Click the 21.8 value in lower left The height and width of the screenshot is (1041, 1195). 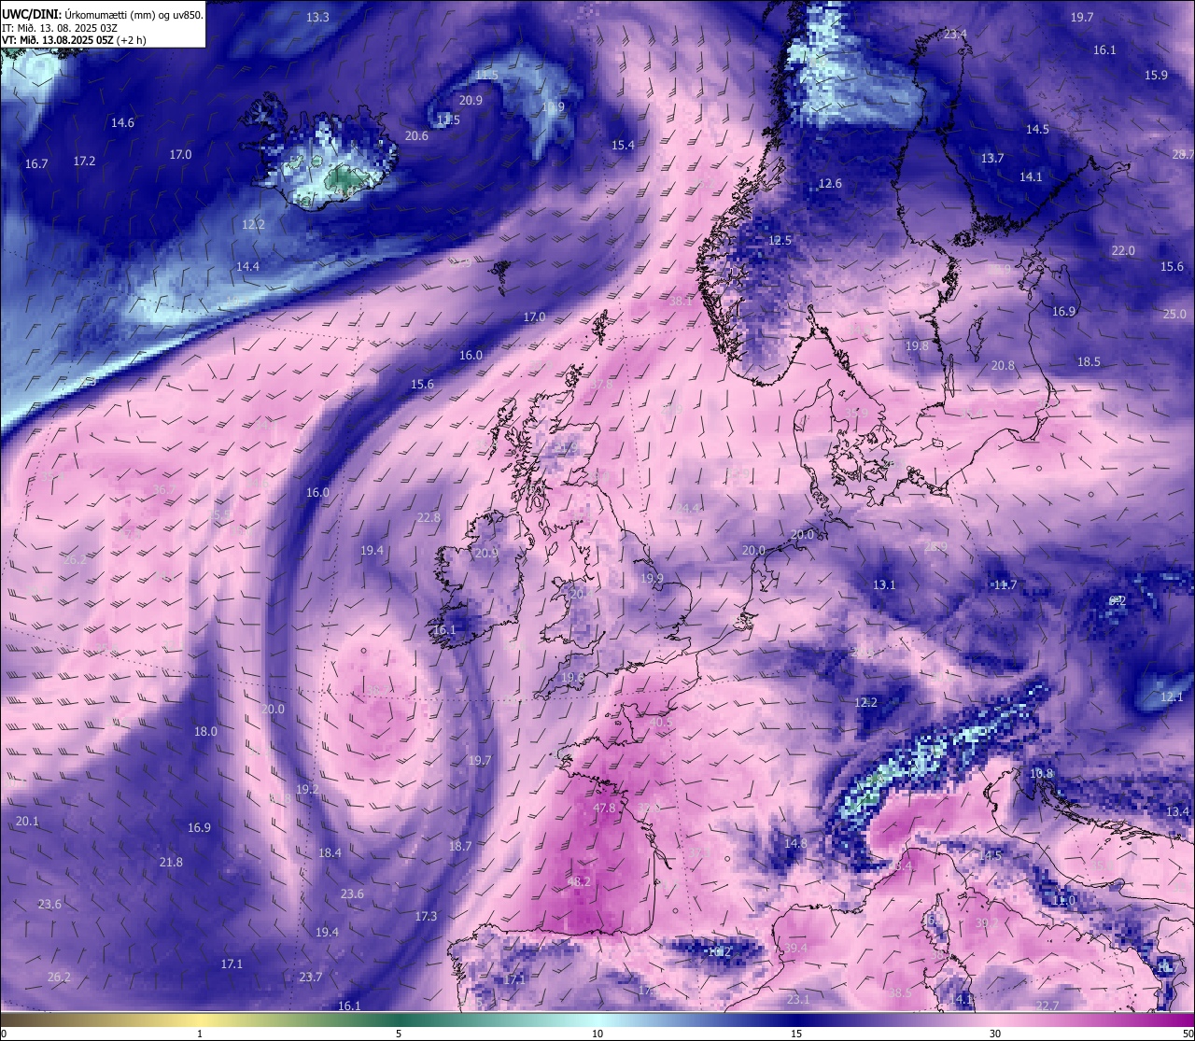(x=171, y=863)
